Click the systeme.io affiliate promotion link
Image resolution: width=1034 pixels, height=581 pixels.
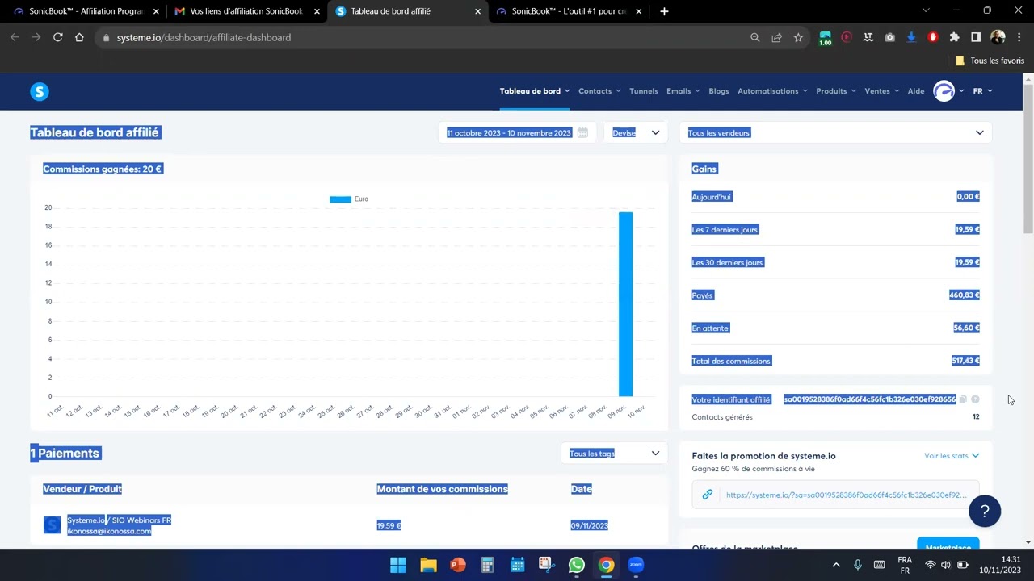click(846, 495)
